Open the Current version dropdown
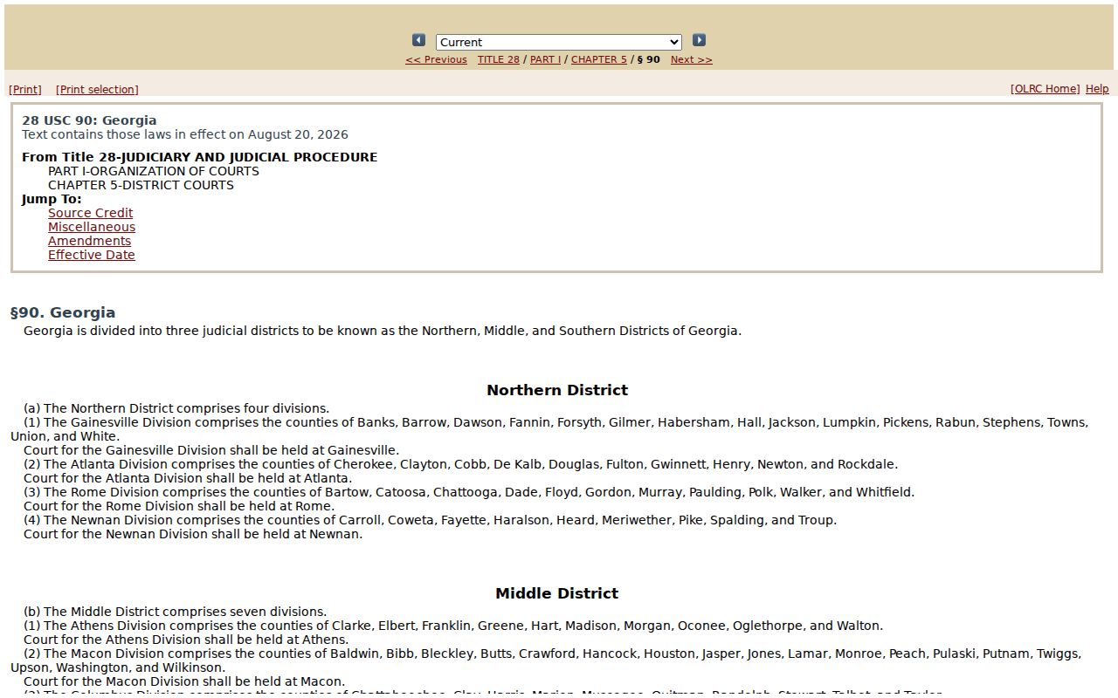This screenshot has width=1118, height=698. click(559, 42)
